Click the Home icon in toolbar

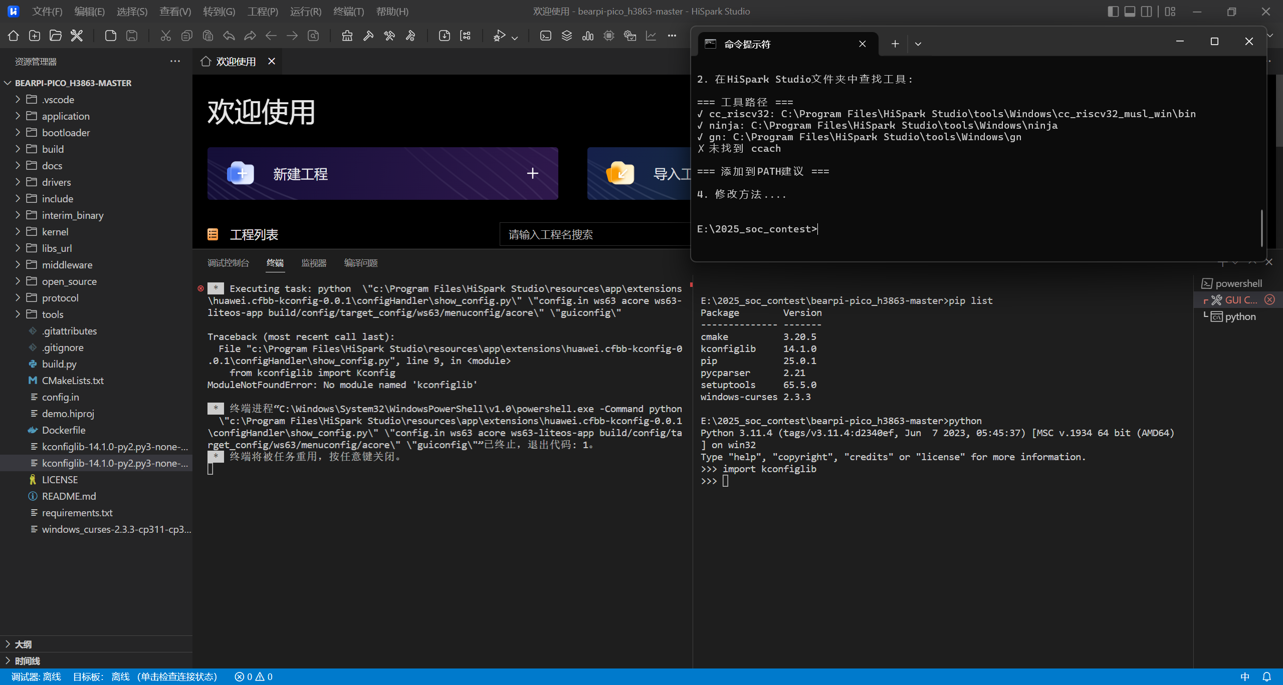click(x=14, y=36)
